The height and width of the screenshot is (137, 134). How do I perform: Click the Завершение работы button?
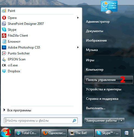coord(102,121)
